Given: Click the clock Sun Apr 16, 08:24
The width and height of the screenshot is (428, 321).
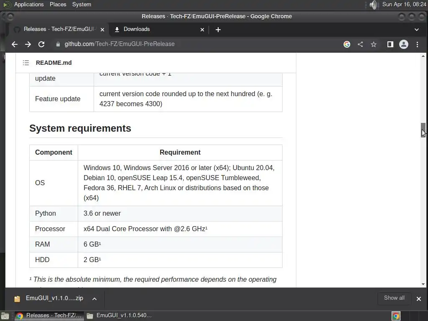Looking at the screenshot, I should 404,4.
